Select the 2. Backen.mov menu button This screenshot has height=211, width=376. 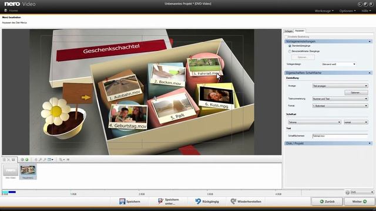pyautogui.click(x=168, y=76)
